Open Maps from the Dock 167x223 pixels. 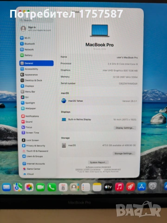(18, 187)
